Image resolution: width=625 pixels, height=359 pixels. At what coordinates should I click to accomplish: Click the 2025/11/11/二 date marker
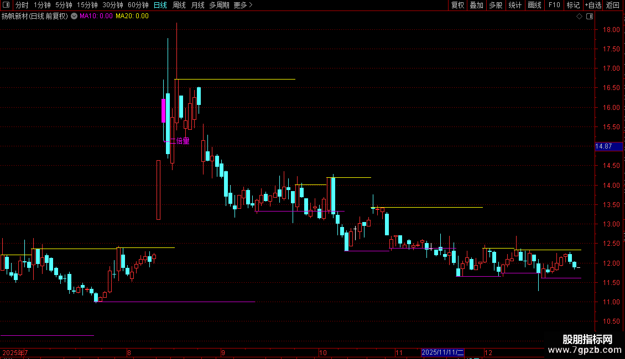pyautogui.click(x=442, y=352)
